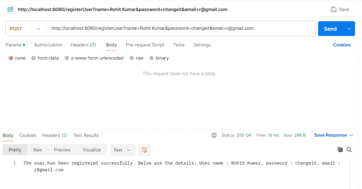362x189 pixels.
Task: Switch to the Tests tab
Action: 179,45
